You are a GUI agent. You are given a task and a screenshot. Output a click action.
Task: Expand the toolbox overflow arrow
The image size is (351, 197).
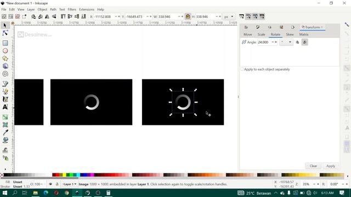[x=5, y=169]
